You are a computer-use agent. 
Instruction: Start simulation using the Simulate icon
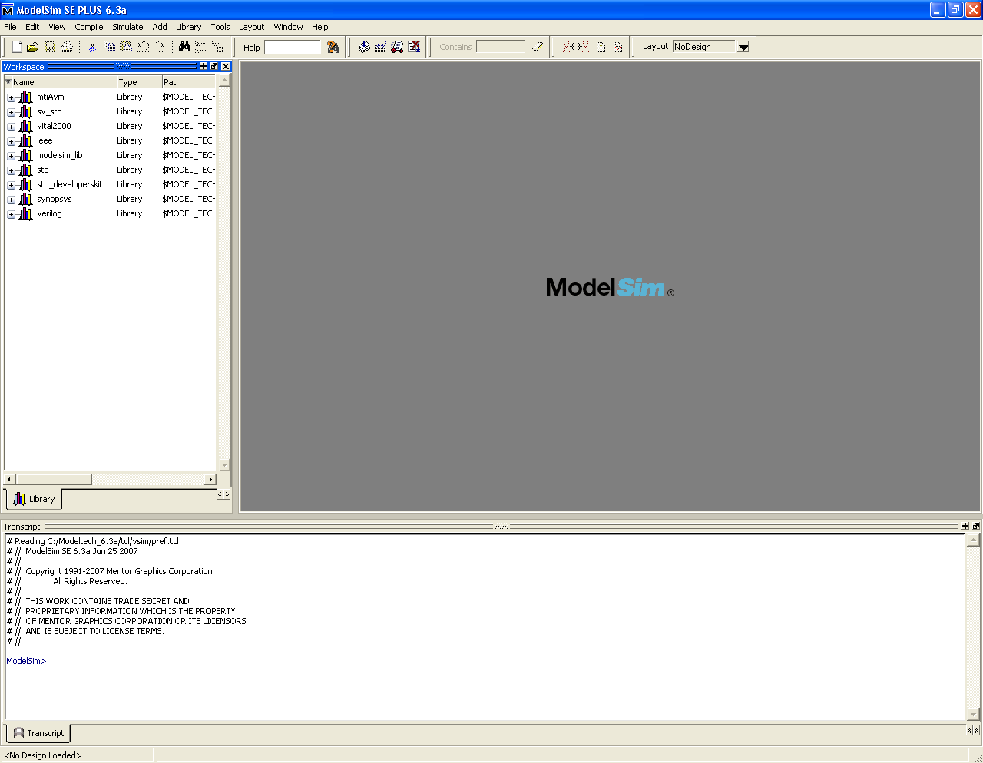click(x=397, y=47)
